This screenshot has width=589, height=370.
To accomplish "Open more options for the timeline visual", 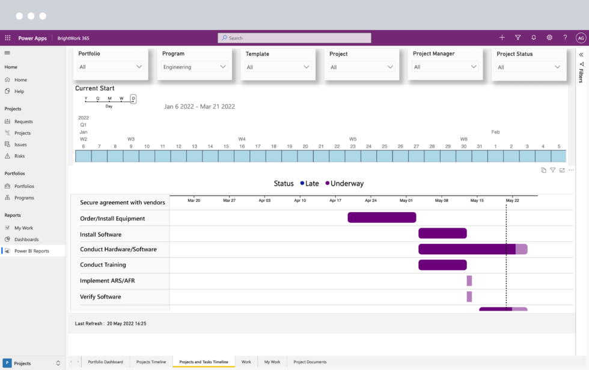I will (571, 169).
